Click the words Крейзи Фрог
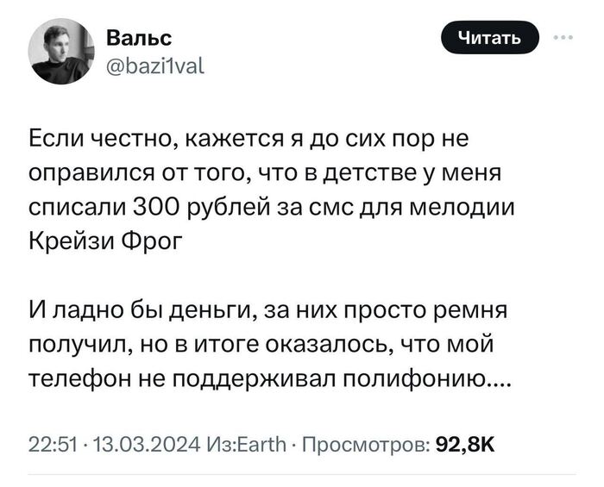This screenshot has height=487, width=604. [x=107, y=240]
